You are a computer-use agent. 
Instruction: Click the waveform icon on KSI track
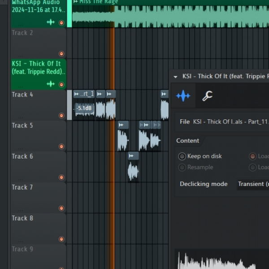click(51, 84)
